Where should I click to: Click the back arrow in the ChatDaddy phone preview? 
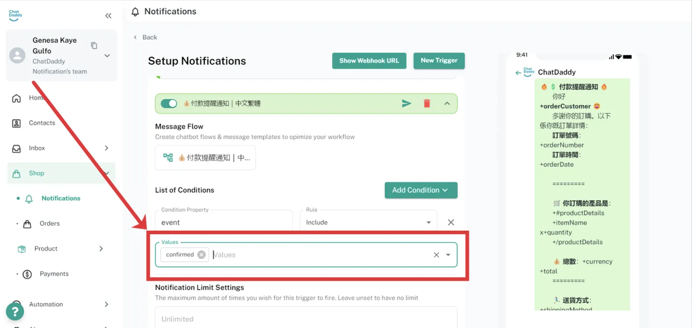pos(518,73)
